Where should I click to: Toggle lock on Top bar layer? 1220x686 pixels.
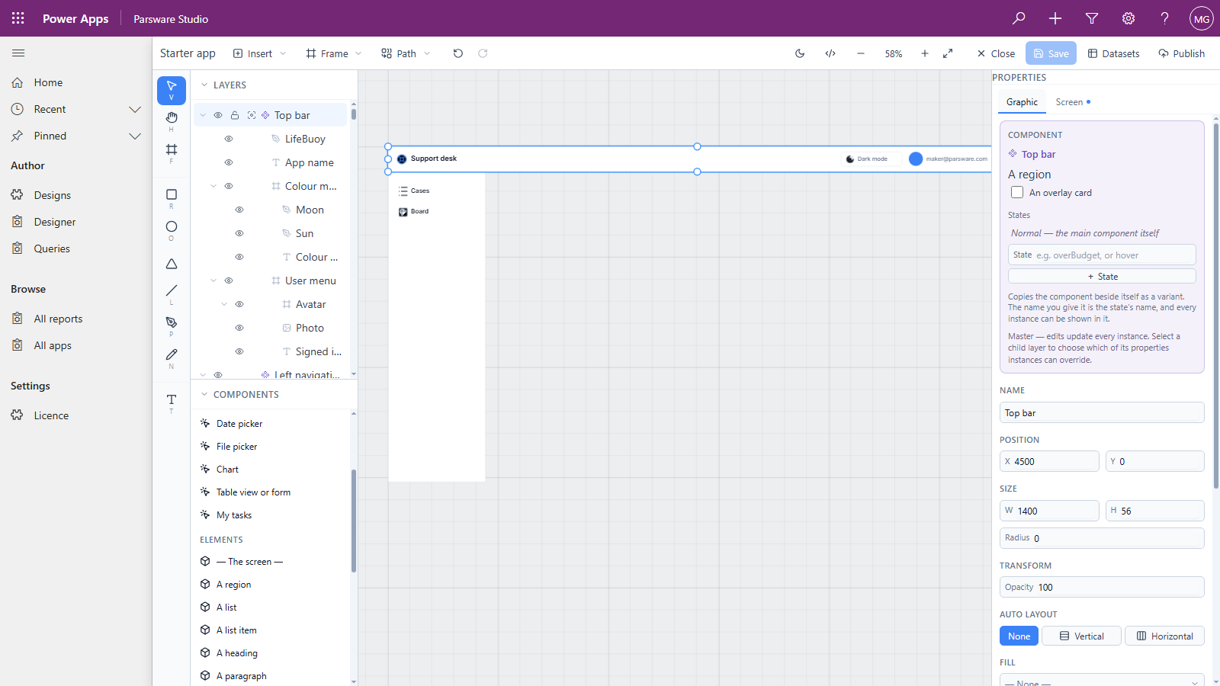235,115
